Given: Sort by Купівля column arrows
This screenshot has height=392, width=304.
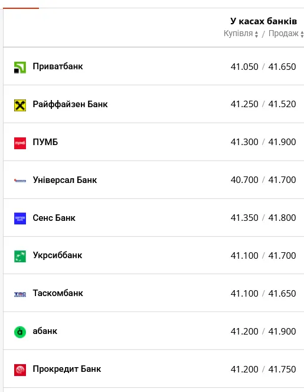Looking at the screenshot, I should click(x=256, y=34).
